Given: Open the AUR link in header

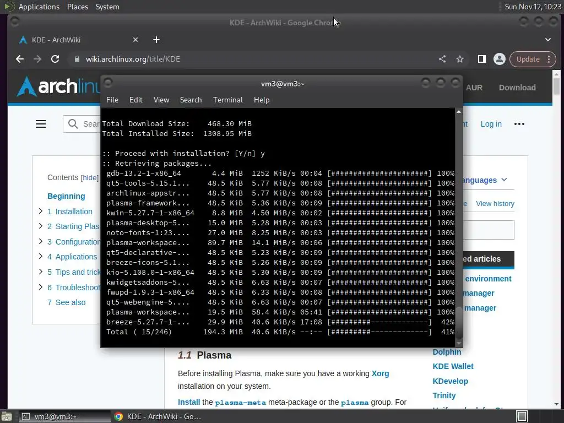Looking at the screenshot, I should (474, 88).
